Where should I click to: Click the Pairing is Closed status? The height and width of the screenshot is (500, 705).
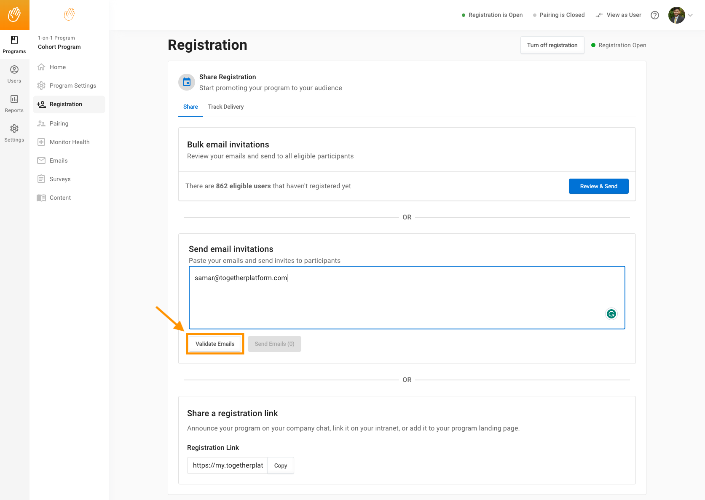[x=559, y=15]
